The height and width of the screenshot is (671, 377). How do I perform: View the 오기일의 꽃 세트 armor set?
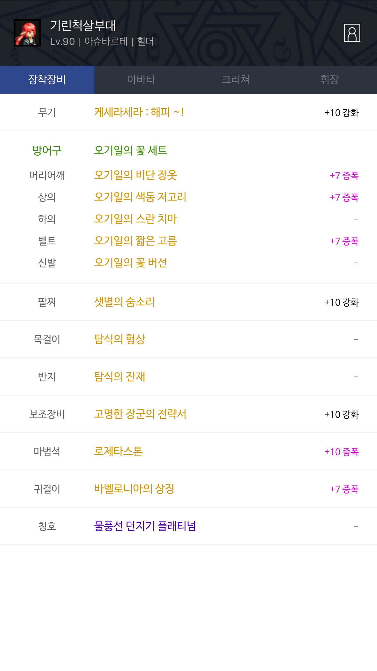click(x=131, y=150)
